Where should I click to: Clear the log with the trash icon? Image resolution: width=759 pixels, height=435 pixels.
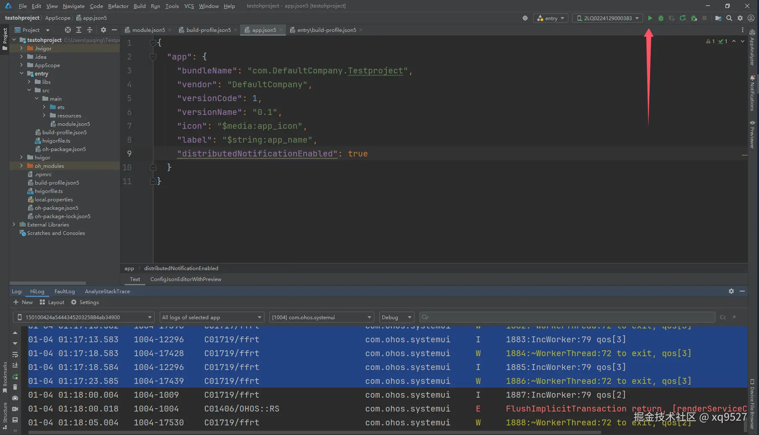pyautogui.click(x=15, y=387)
